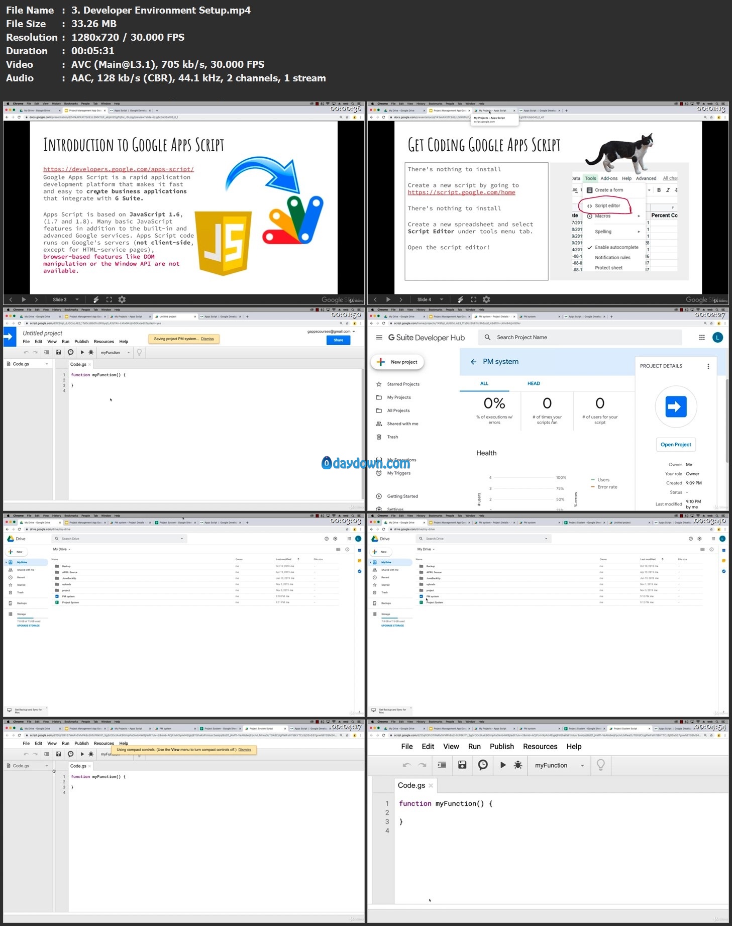Open Publish menu in the 00:04:54 frame

502,746
